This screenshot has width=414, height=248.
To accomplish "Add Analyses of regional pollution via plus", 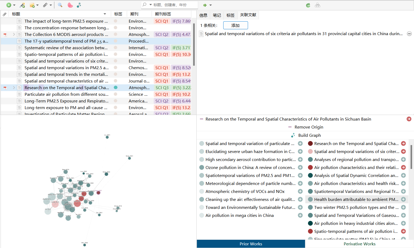I will click(x=403, y=159).
